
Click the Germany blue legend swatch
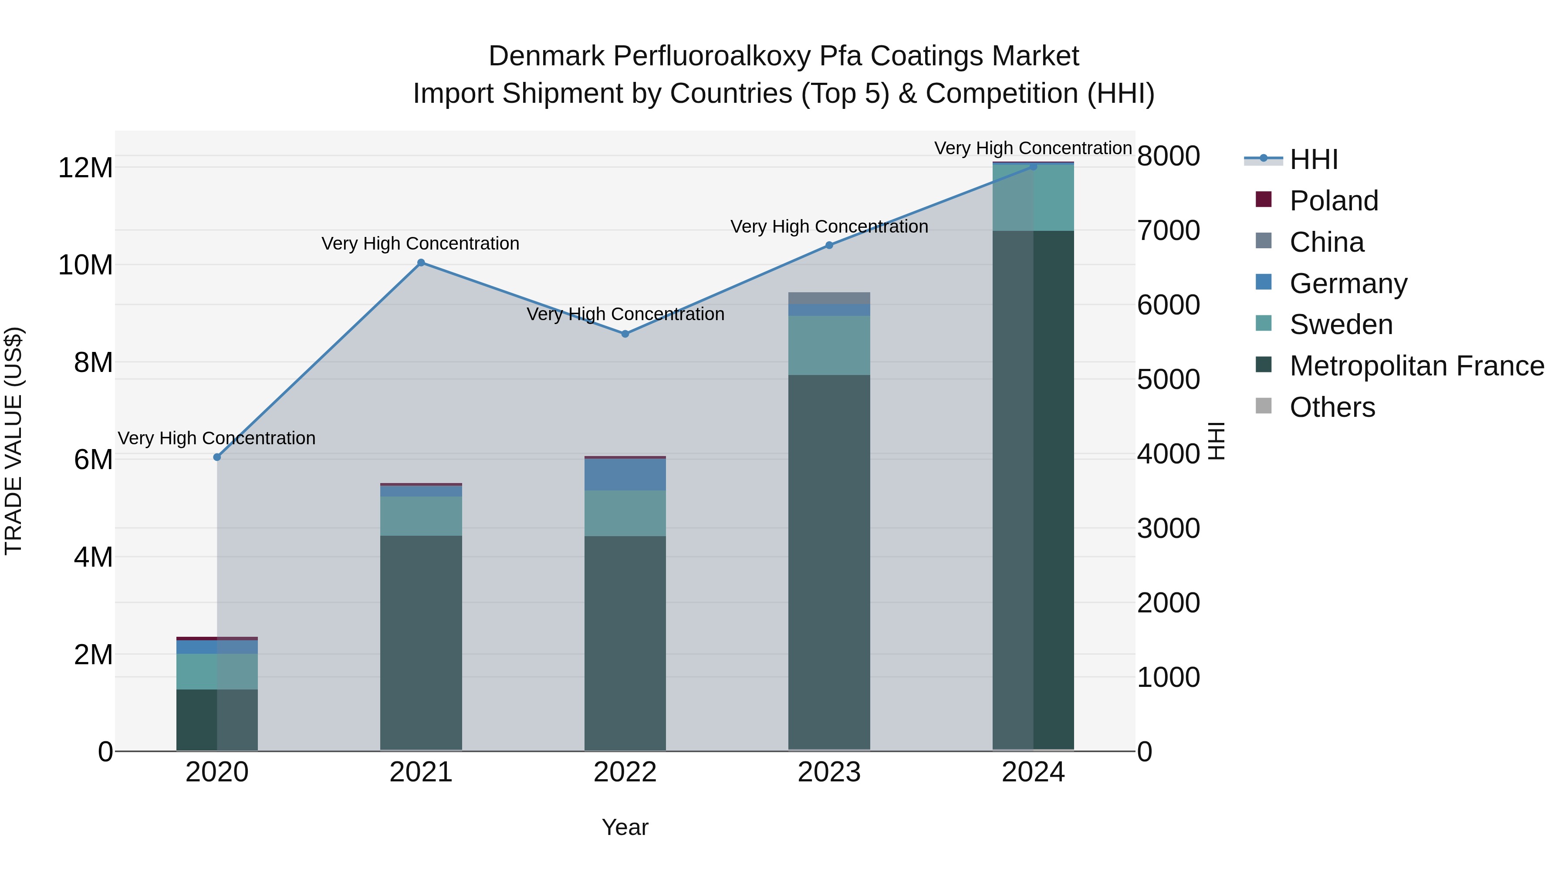coord(1264,282)
